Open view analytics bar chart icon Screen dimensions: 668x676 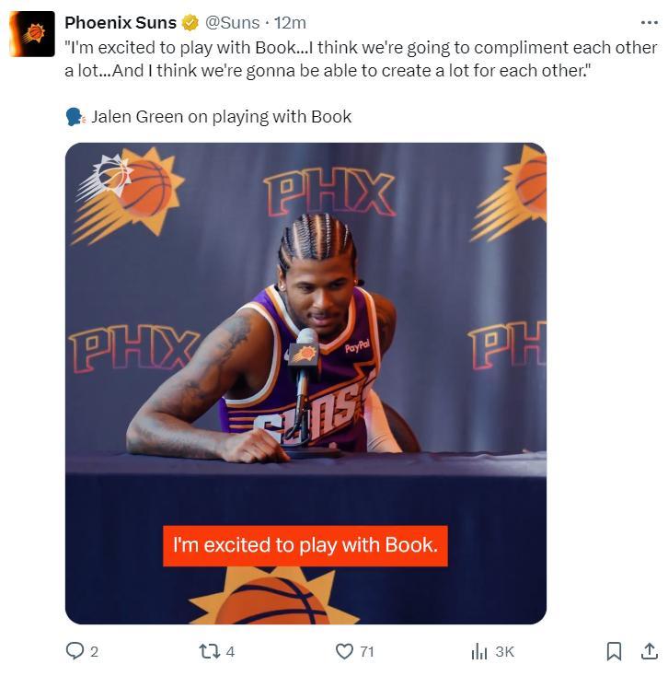click(479, 651)
